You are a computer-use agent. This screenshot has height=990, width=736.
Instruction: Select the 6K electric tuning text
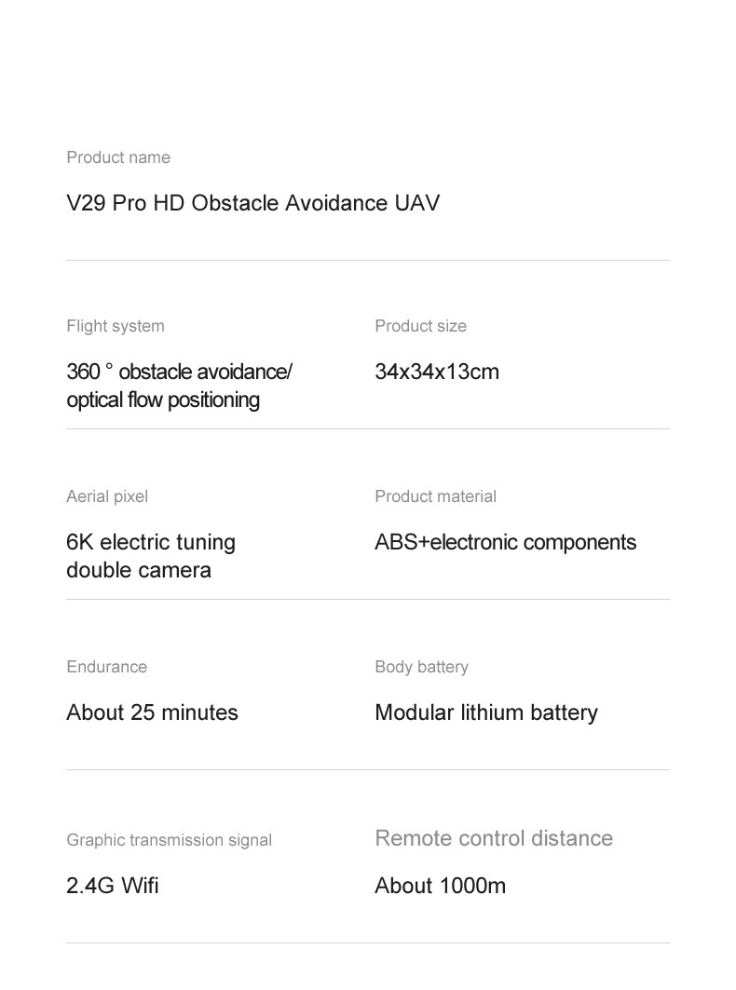tap(151, 542)
